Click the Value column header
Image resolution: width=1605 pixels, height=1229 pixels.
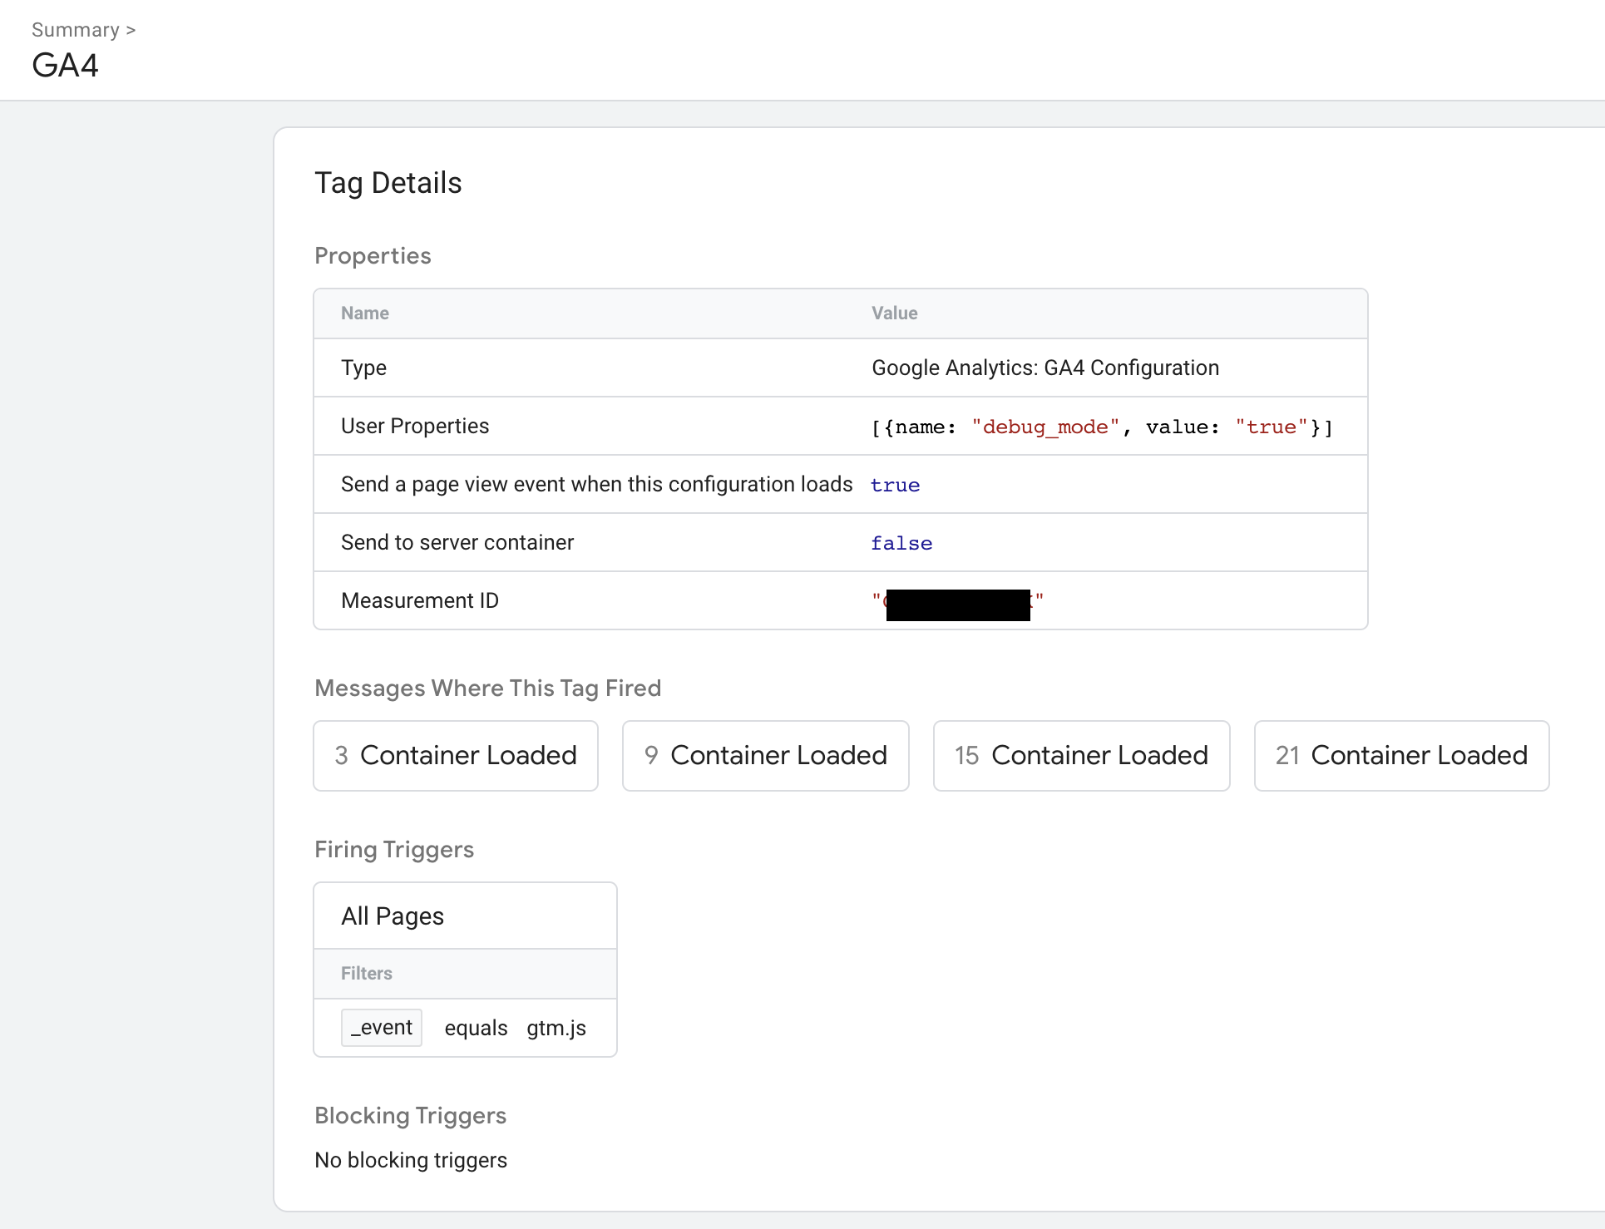(894, 313)
